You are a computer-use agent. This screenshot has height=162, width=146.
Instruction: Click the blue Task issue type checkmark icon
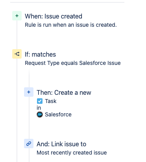coord(40,101)
